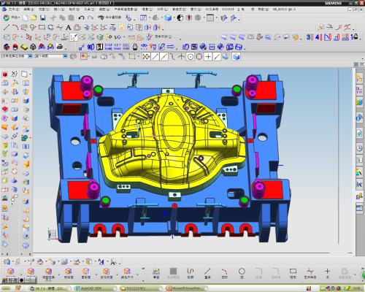The width and height of the screenshot is (365, 292).
Task: Switch to Microsoft PowerPoint taskbar button
Action: tap(187, 288)
